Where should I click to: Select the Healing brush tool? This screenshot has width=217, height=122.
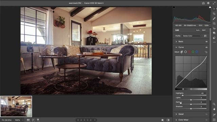tap(214, 19)
